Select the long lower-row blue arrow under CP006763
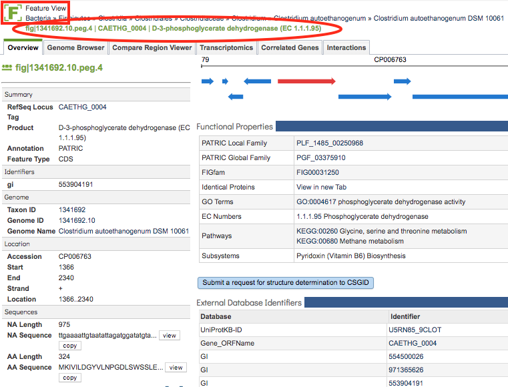Viewport: 508px width, 387px height. [364, 97]
